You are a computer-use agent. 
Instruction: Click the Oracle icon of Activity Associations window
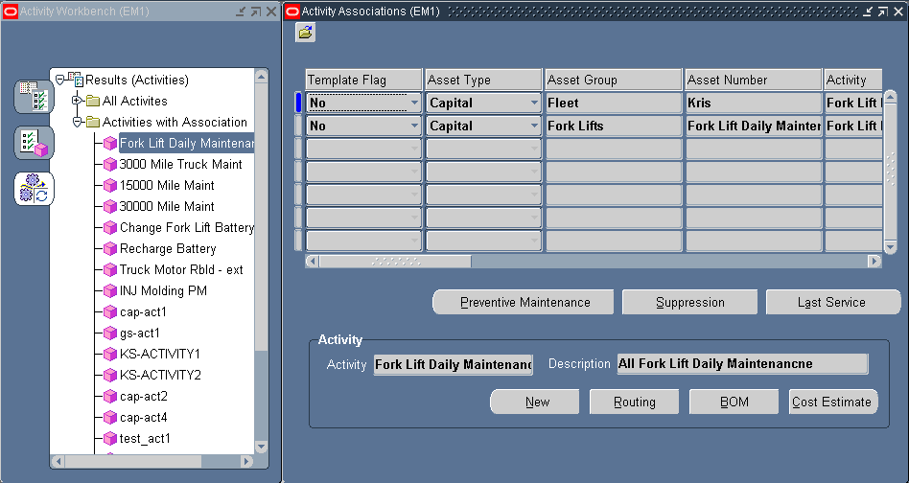pos(292,11)
